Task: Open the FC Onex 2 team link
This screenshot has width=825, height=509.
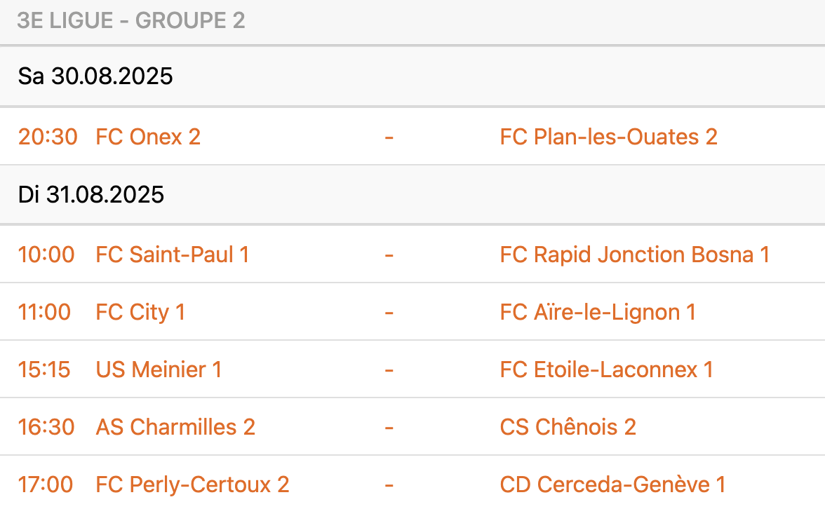Action: tap(148, 137)
